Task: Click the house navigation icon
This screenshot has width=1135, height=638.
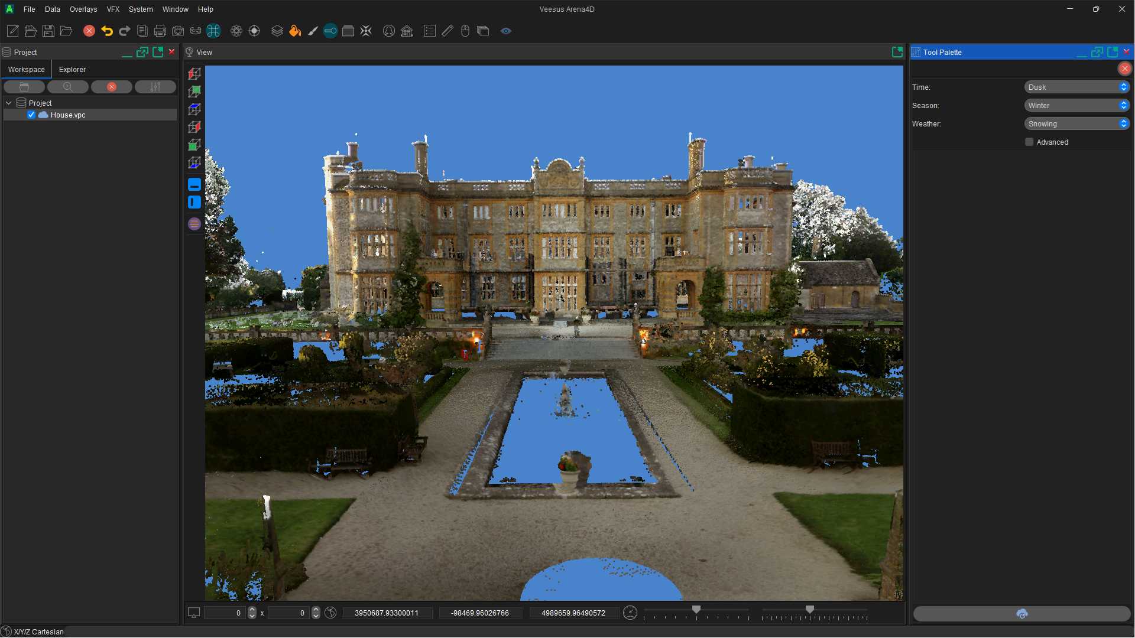Action: 406,31
